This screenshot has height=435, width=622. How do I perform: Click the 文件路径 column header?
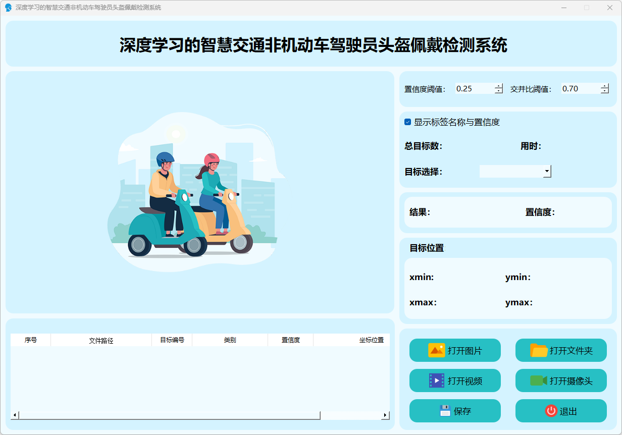pyautogui.click(x=101, y=340)
